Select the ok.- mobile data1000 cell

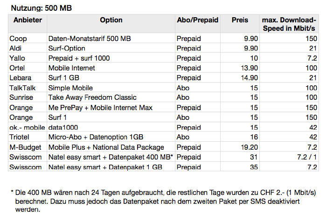point(111,127)
